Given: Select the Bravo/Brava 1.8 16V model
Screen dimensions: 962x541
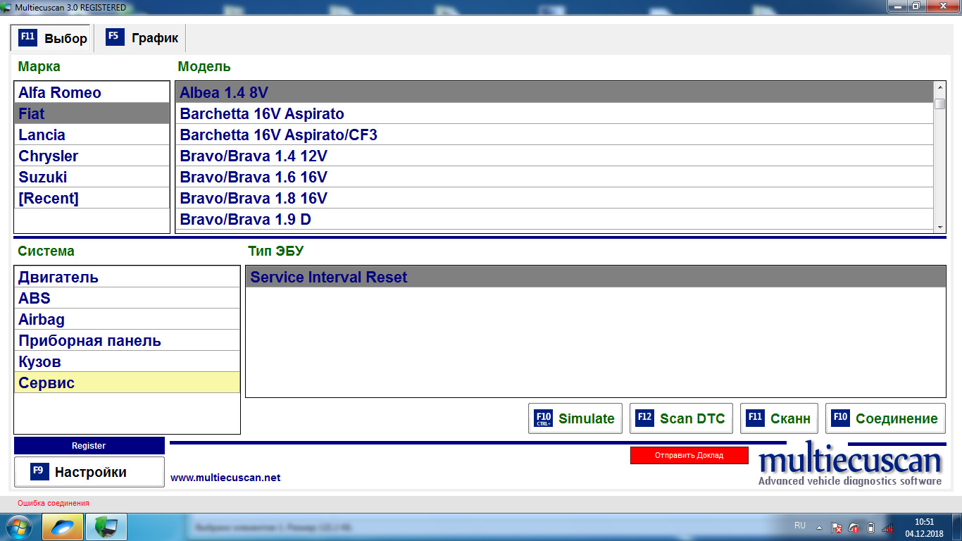Looking at the screenshot, I should pyautogui.click(x=555, y=198).
